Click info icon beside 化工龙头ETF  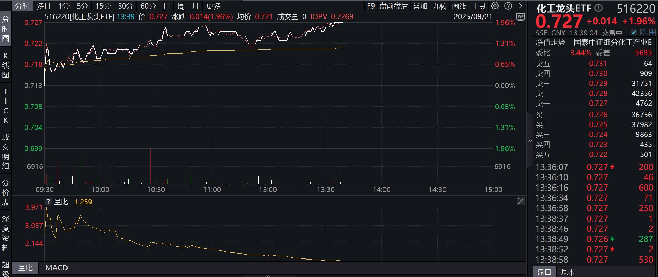click(598, 8)
